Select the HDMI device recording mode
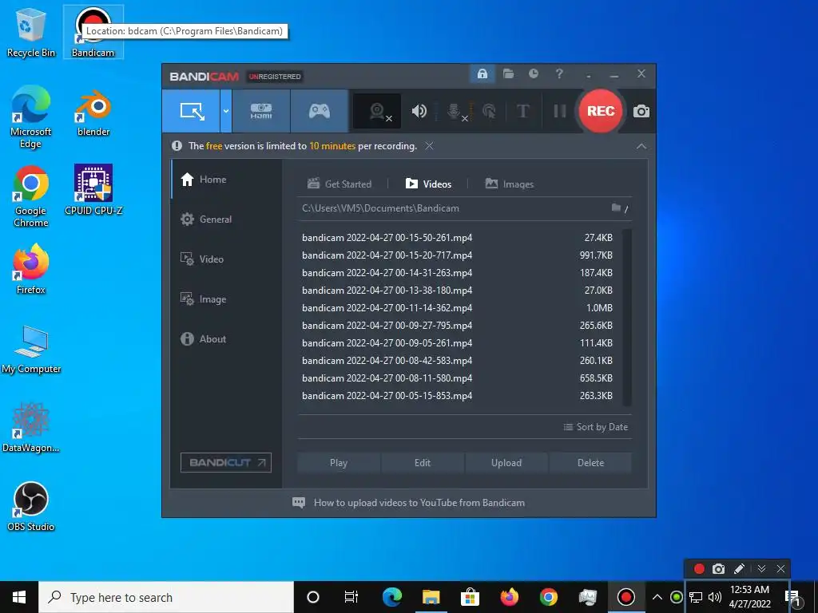 pyautogui.click(x=261, y=111)
